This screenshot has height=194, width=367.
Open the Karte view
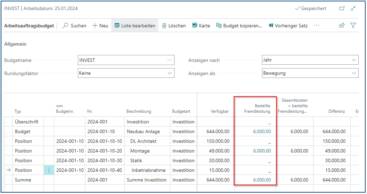click(201, 25)
